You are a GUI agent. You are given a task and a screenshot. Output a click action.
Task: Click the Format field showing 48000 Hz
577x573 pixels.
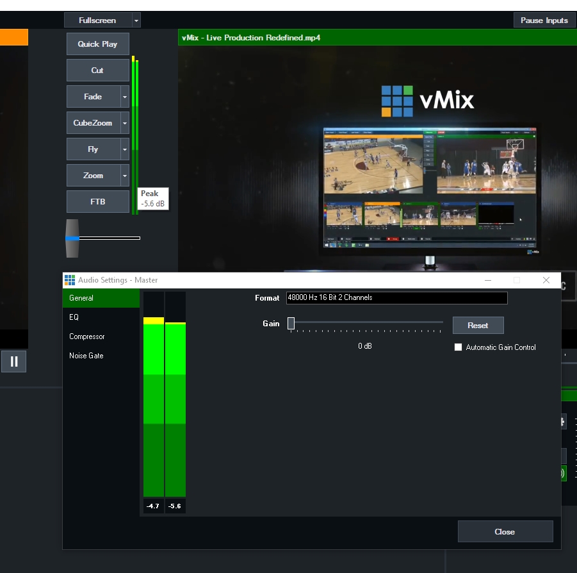pos(396,297)
